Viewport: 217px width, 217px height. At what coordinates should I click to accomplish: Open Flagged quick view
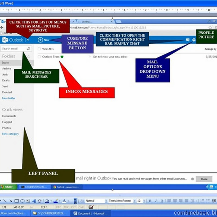7,122
